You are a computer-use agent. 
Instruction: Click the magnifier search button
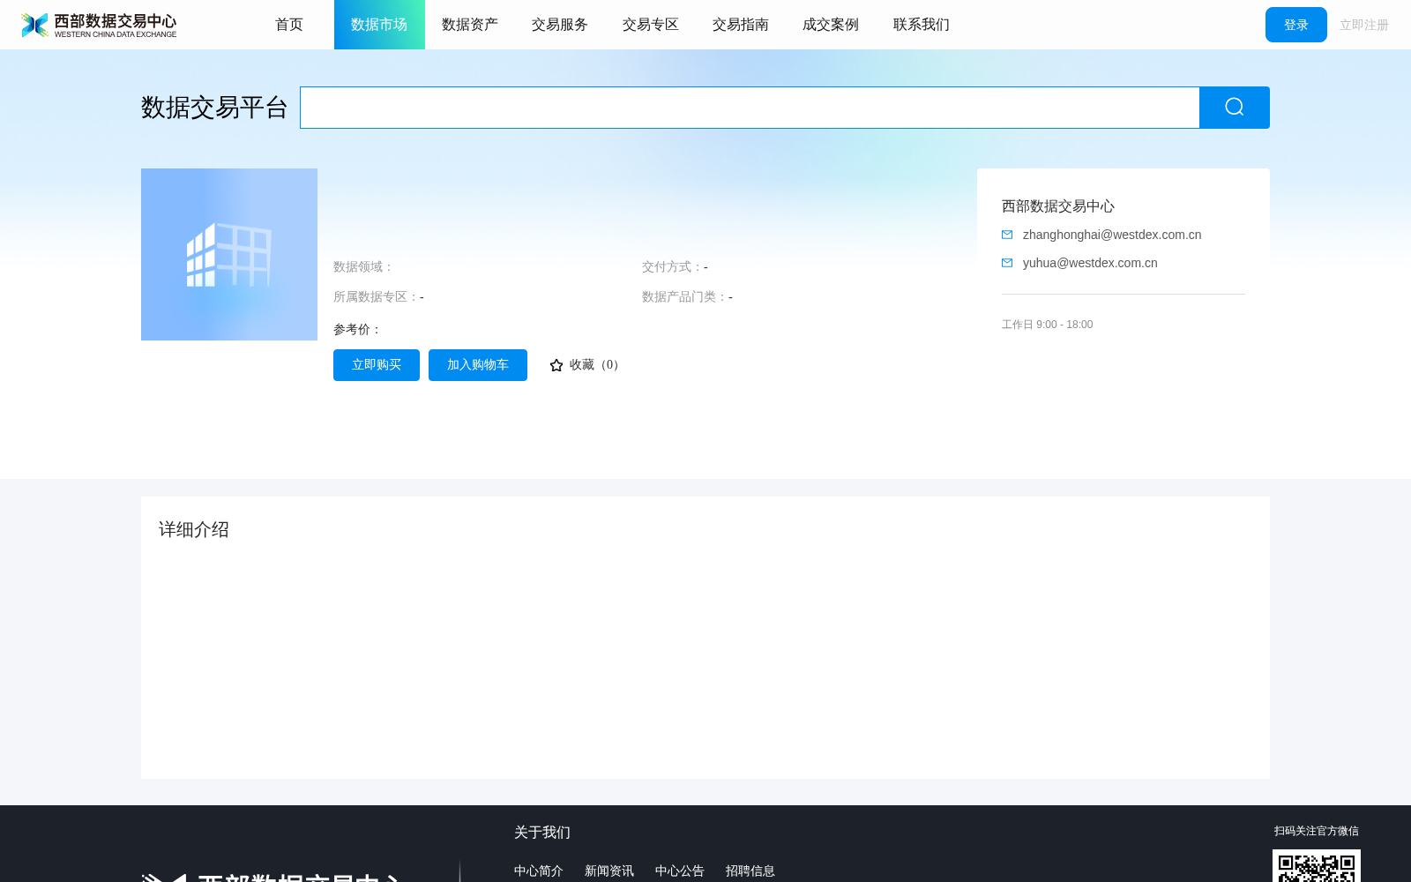(1234, 108)
